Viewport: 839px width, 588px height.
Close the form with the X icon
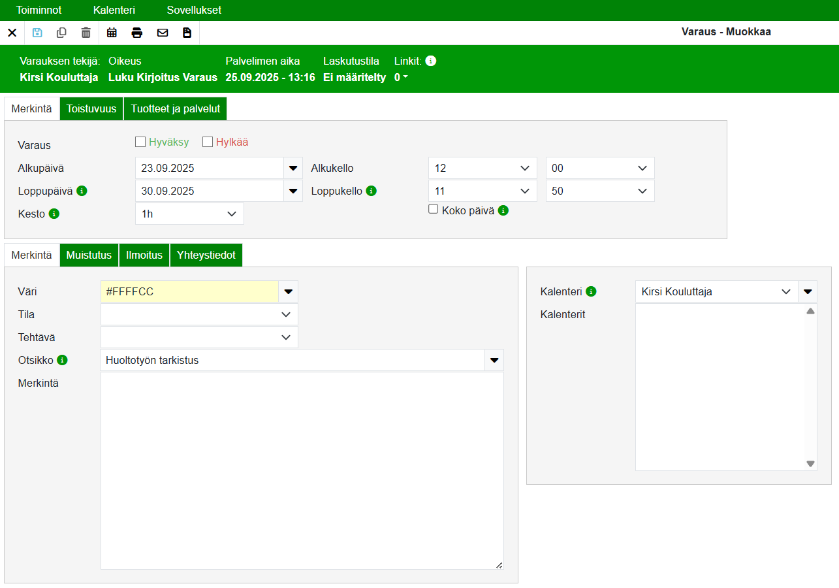tap(12, 33)
